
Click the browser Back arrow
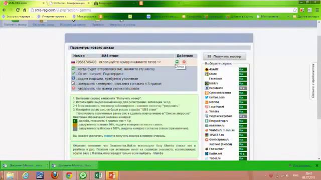tap(5, 10)
